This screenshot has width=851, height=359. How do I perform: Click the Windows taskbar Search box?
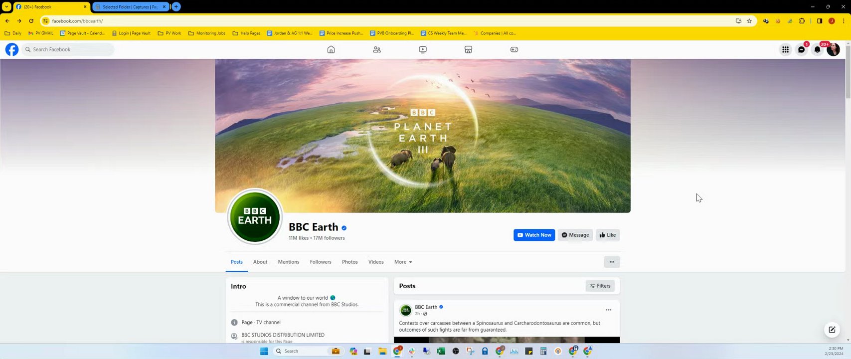[307, 351]
